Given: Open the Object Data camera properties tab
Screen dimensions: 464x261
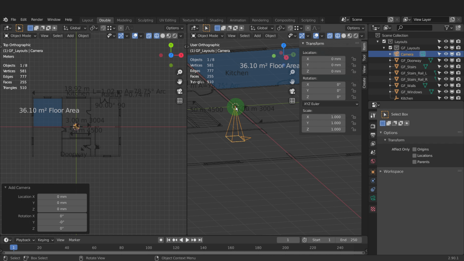Looking at the screenshot, I should (x=373, y=198).
